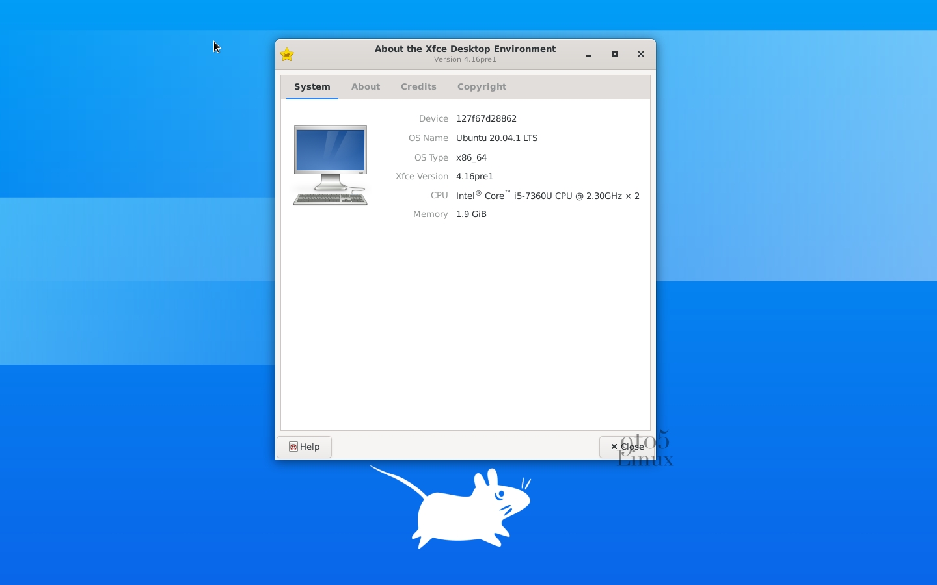Click the subtitle Version 4.16pre1 in titlebar

tap(465, 59)
